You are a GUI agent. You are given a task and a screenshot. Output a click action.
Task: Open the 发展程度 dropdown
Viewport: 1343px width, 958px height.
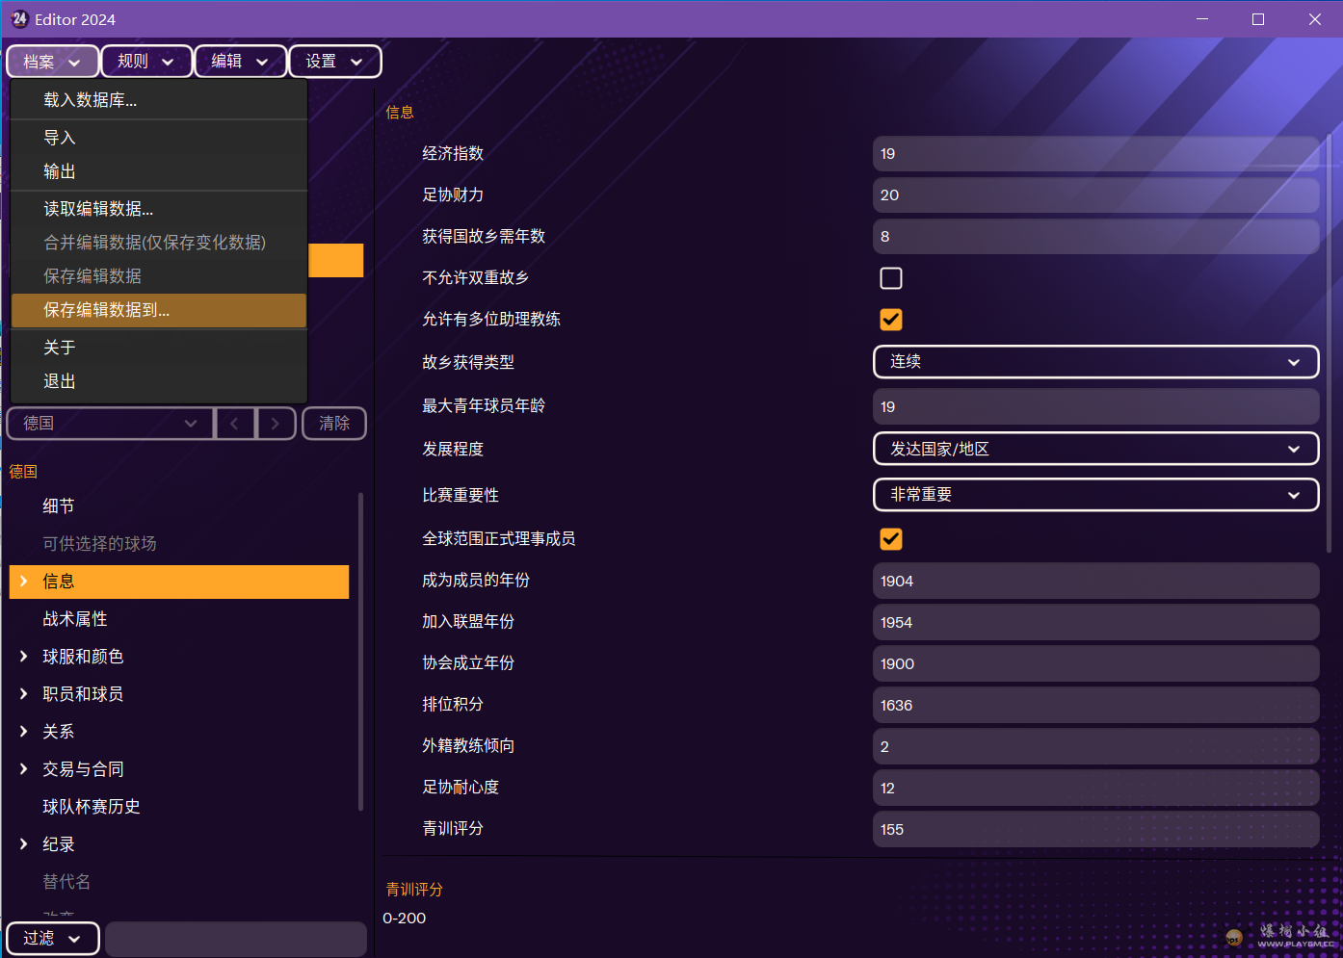[x=1095, y=450]
